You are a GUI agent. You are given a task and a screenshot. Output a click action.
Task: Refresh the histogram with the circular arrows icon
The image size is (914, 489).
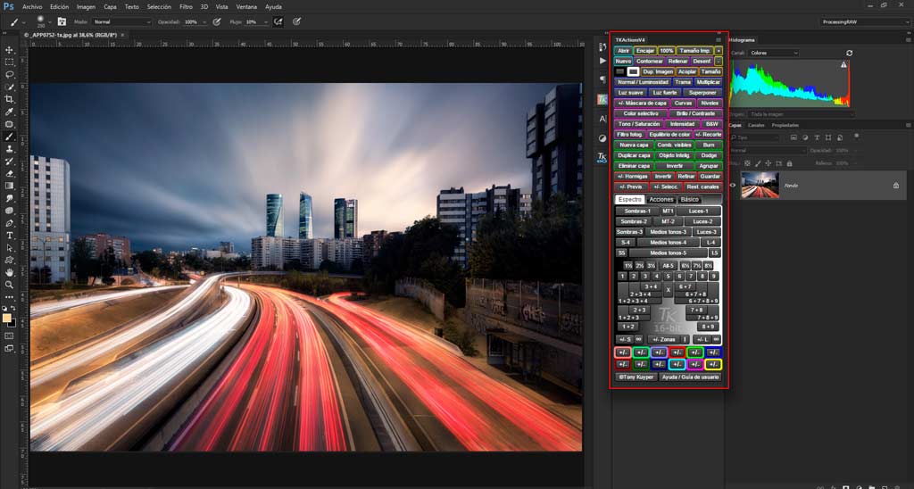coord(850,53)
